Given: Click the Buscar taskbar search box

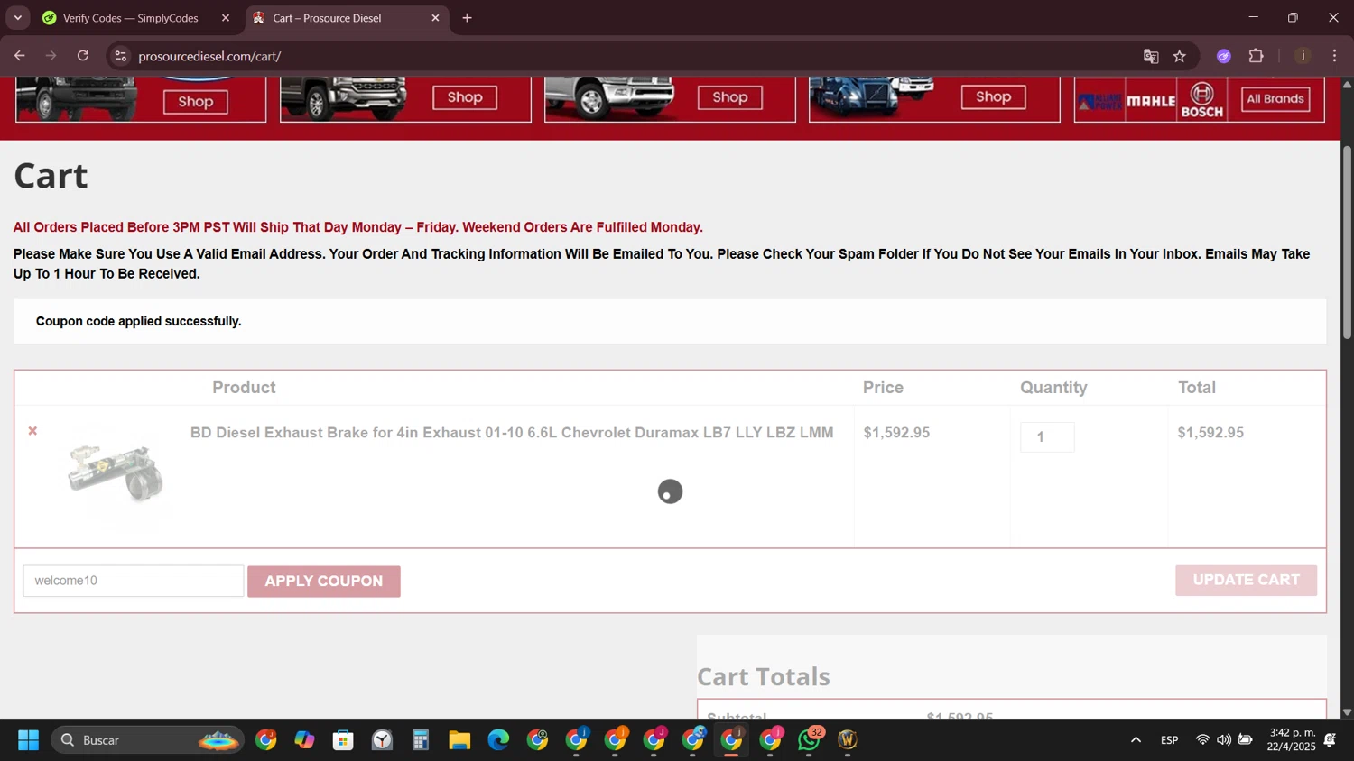Looking at the screenshot, I should click(147, 740).
